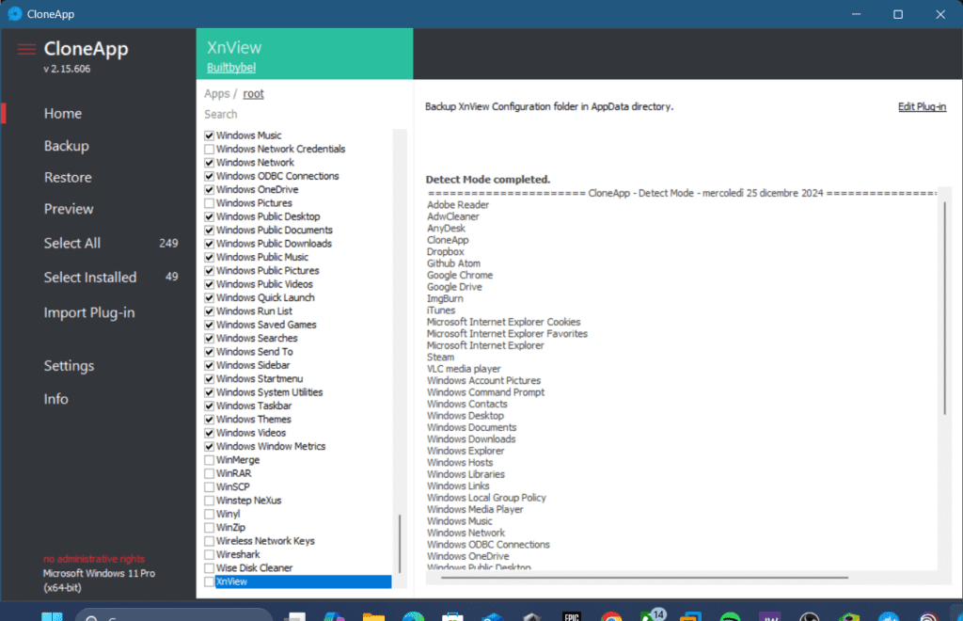
Task: Select the XnView entry in the list
Action: (x=301, y=582)
